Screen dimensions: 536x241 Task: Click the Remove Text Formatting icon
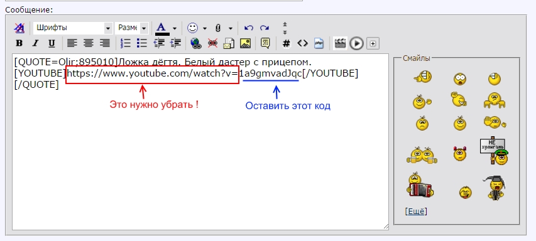[19, 28]
